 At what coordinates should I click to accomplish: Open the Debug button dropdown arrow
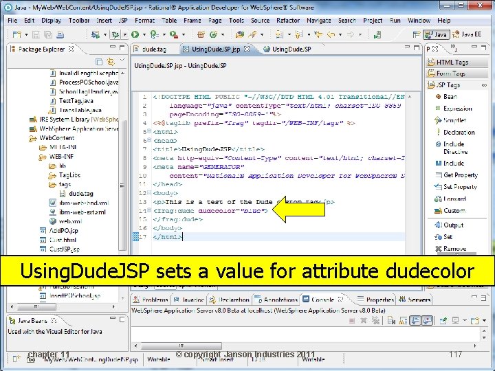124,34
